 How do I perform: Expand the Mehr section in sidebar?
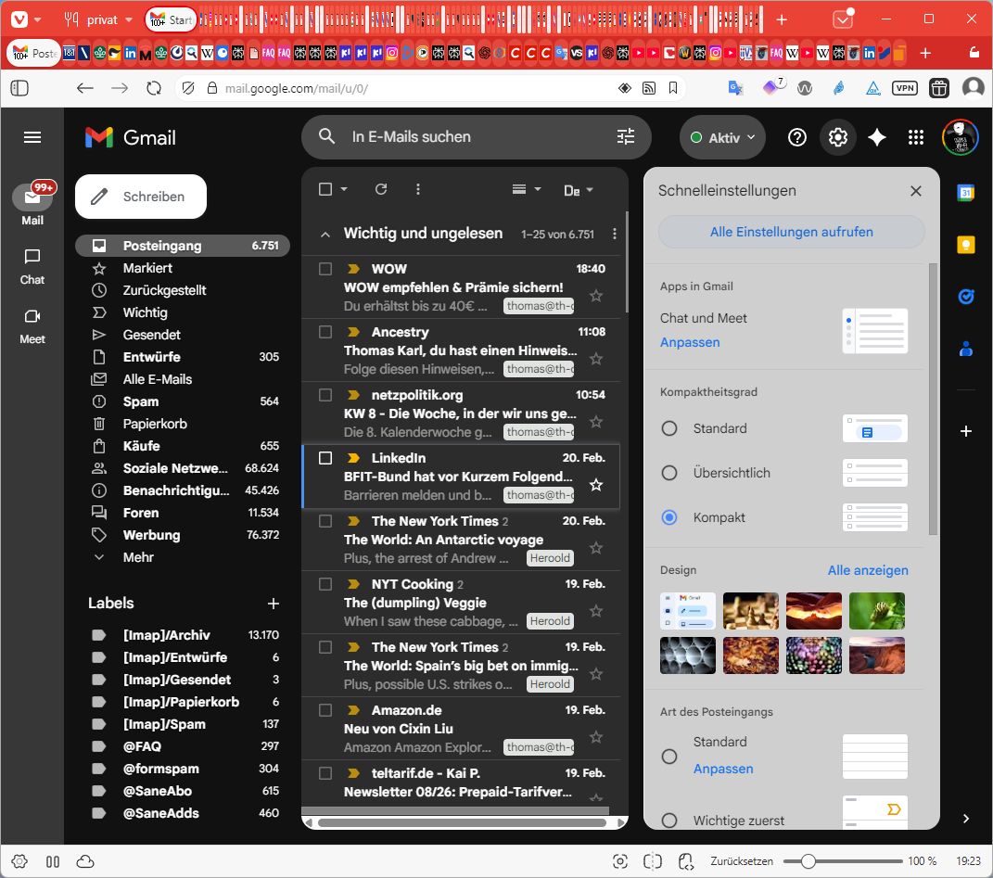[138, 557]
